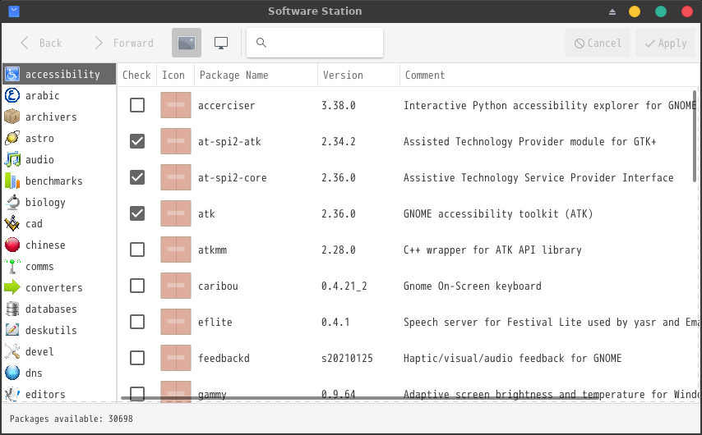Mark the caribou package checkbox
The height and width of the screenshot is (435, 702).
coord(137,286)
